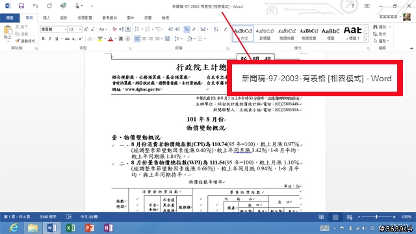The width and height of the screenshot is (416, 234).
Task: Open the Font dialog launcher (字型)
Action: pyautogui.click(x=130, y=49)
